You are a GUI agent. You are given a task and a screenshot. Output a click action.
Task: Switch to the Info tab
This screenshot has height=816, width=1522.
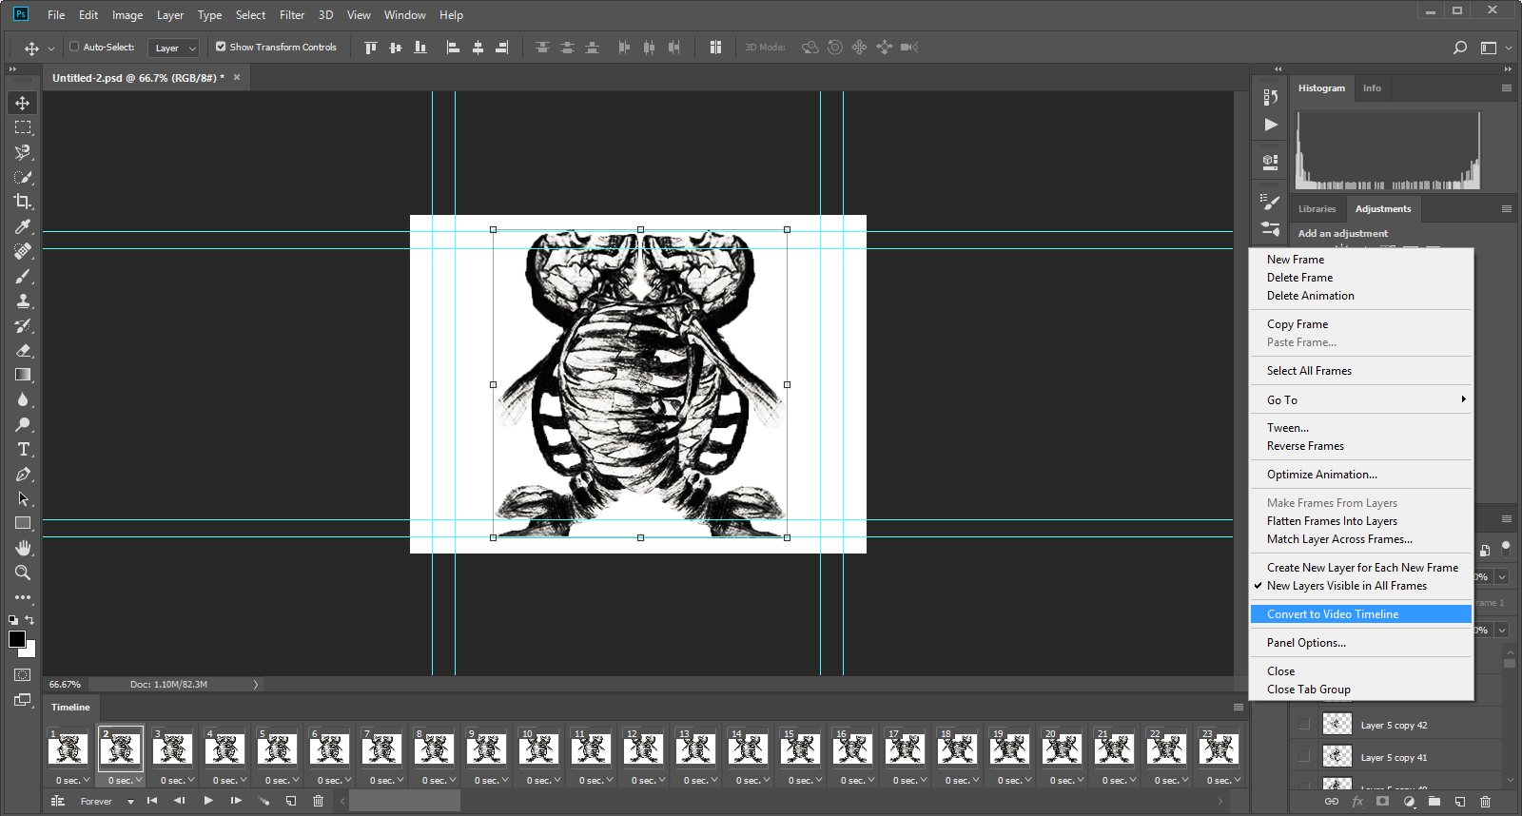pos(1372,87)
